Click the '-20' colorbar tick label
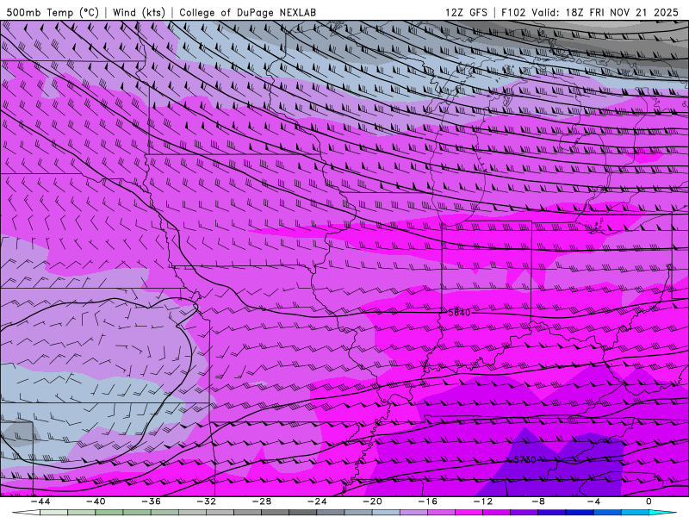This screenshot has width=689, height=517. [x=373, y=501]
